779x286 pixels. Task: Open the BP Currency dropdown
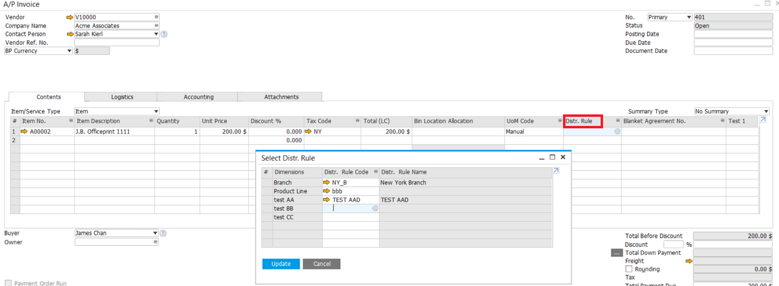[69, 51]
